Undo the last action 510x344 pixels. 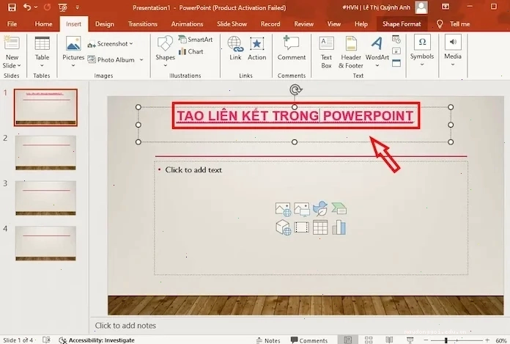click(27, 7)
